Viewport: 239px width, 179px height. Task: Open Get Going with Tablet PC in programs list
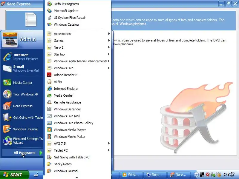click(x=78, y=157)
